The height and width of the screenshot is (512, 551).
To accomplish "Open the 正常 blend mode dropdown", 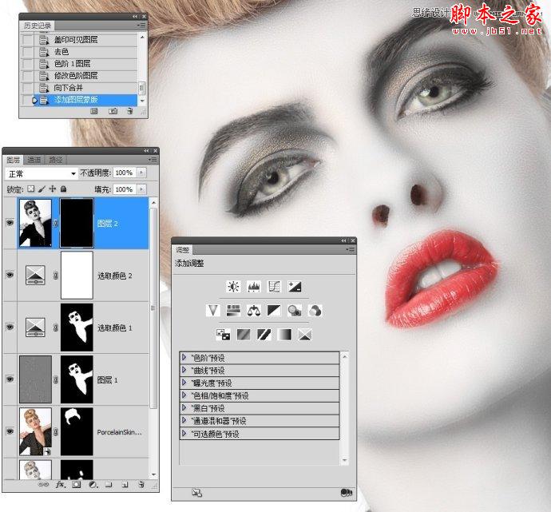I will 42,173.
